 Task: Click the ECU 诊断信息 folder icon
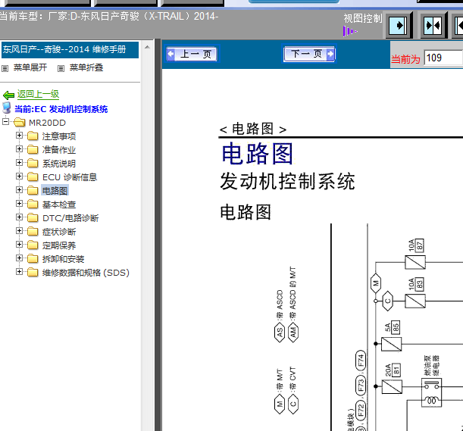[33, 176]
